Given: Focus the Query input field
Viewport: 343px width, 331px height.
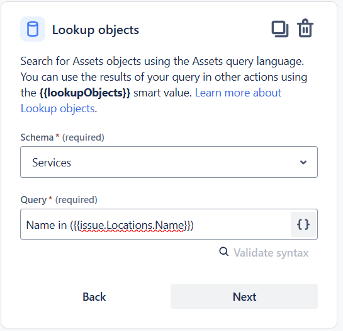Looking at the screenshot, I should [x=155, y=224].
